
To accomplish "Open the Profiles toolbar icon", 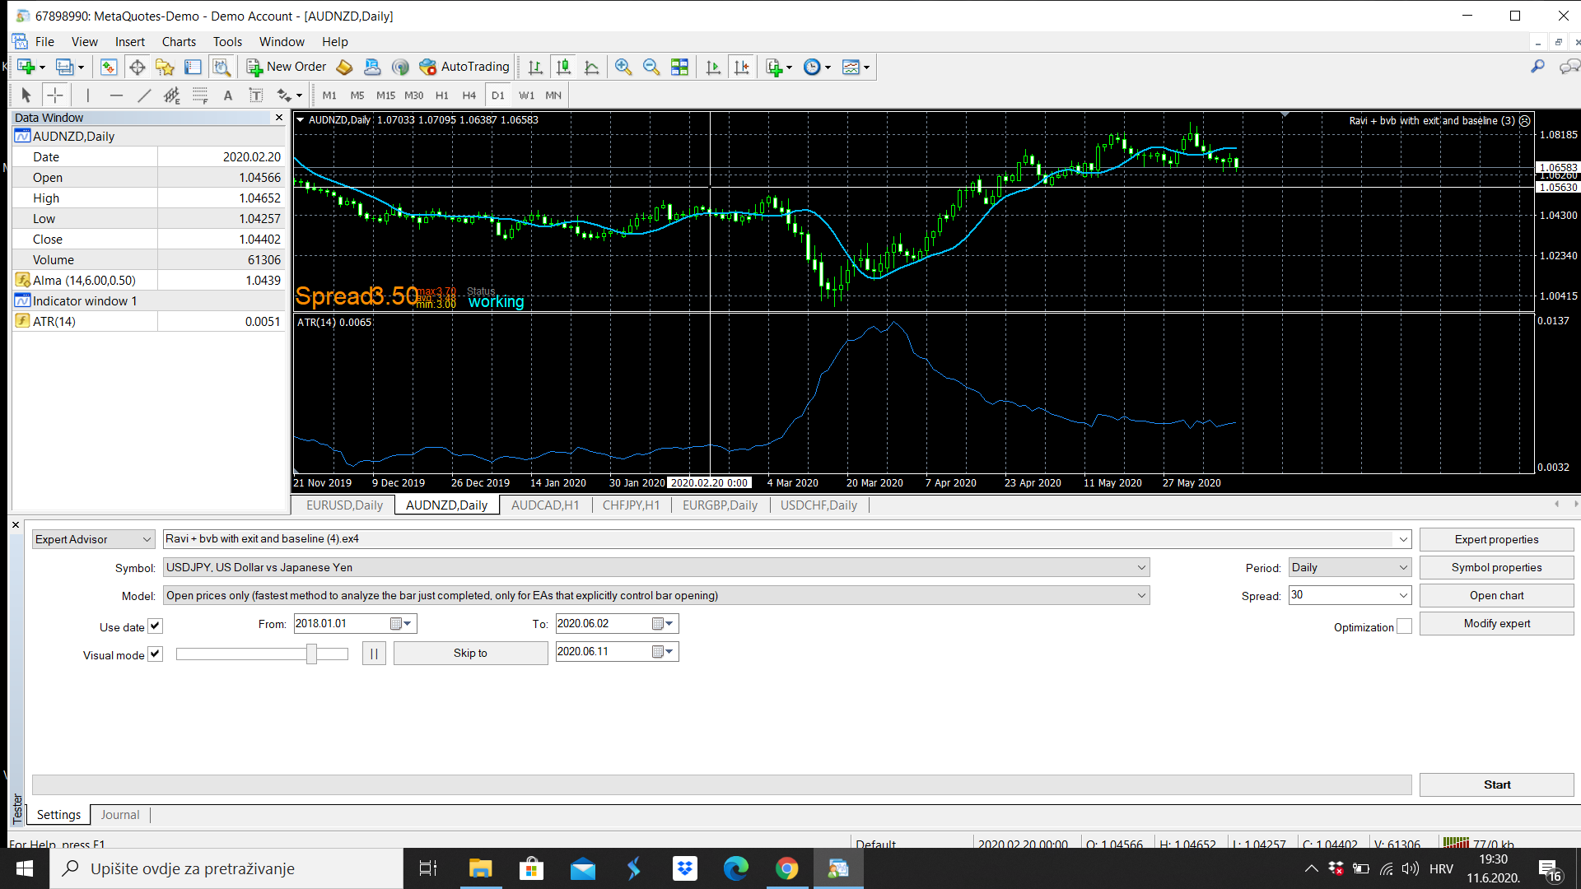I will 66,67.
